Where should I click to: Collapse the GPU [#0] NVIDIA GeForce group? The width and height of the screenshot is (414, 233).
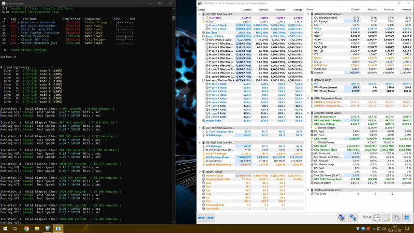point(308,113)
